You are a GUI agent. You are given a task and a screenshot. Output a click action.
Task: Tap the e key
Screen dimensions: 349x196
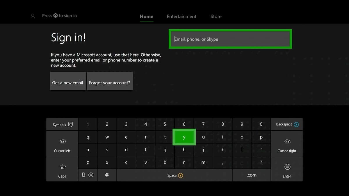coord(126,137)
